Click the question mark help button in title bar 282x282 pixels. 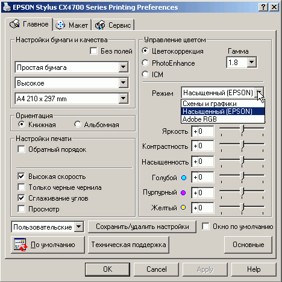coord(263,7)
